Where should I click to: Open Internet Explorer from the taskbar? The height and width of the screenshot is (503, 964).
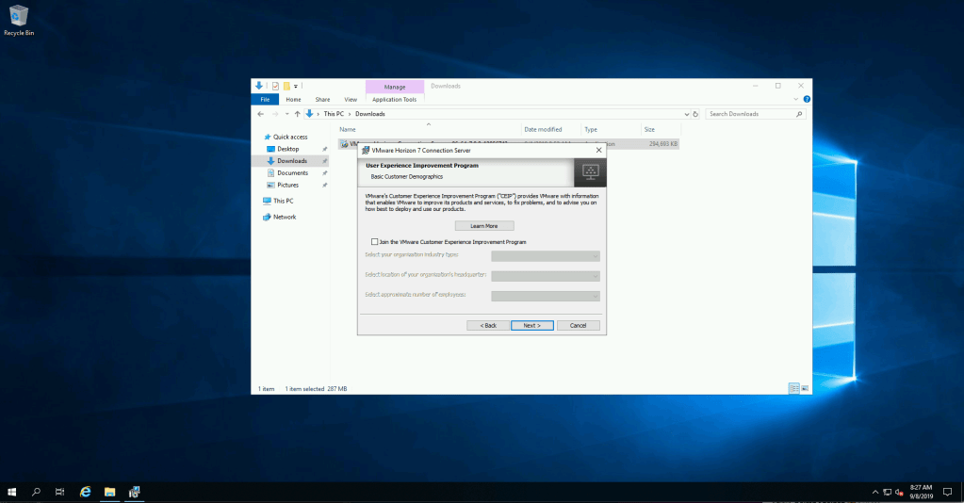click(x=85, y=492)
